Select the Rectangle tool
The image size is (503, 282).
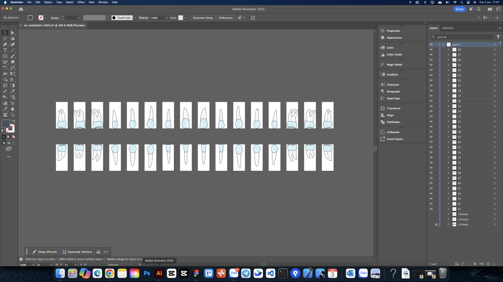coord(5,56)
